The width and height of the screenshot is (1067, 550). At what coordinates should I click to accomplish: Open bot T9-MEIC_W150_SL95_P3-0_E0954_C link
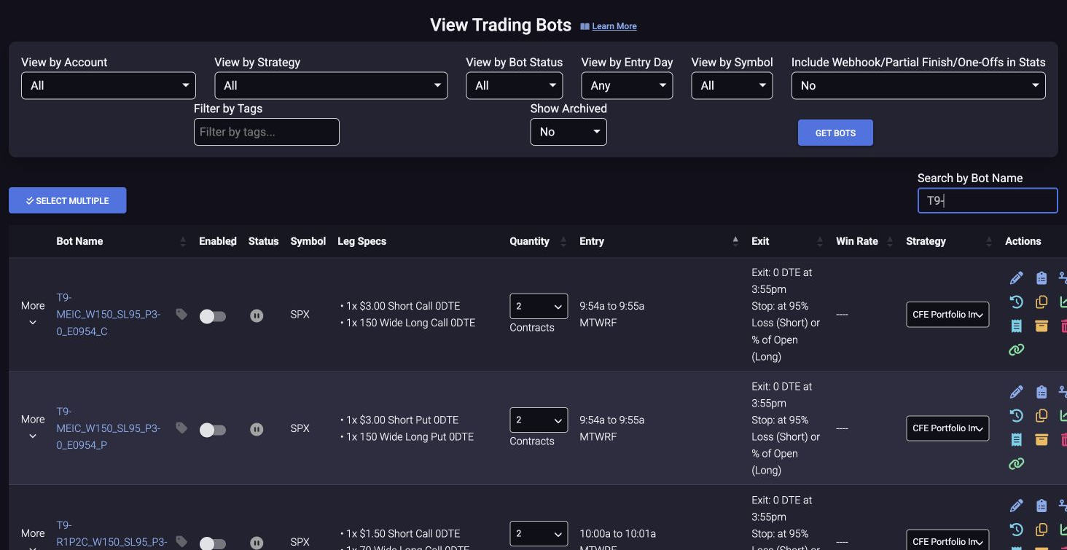[109, 314]
